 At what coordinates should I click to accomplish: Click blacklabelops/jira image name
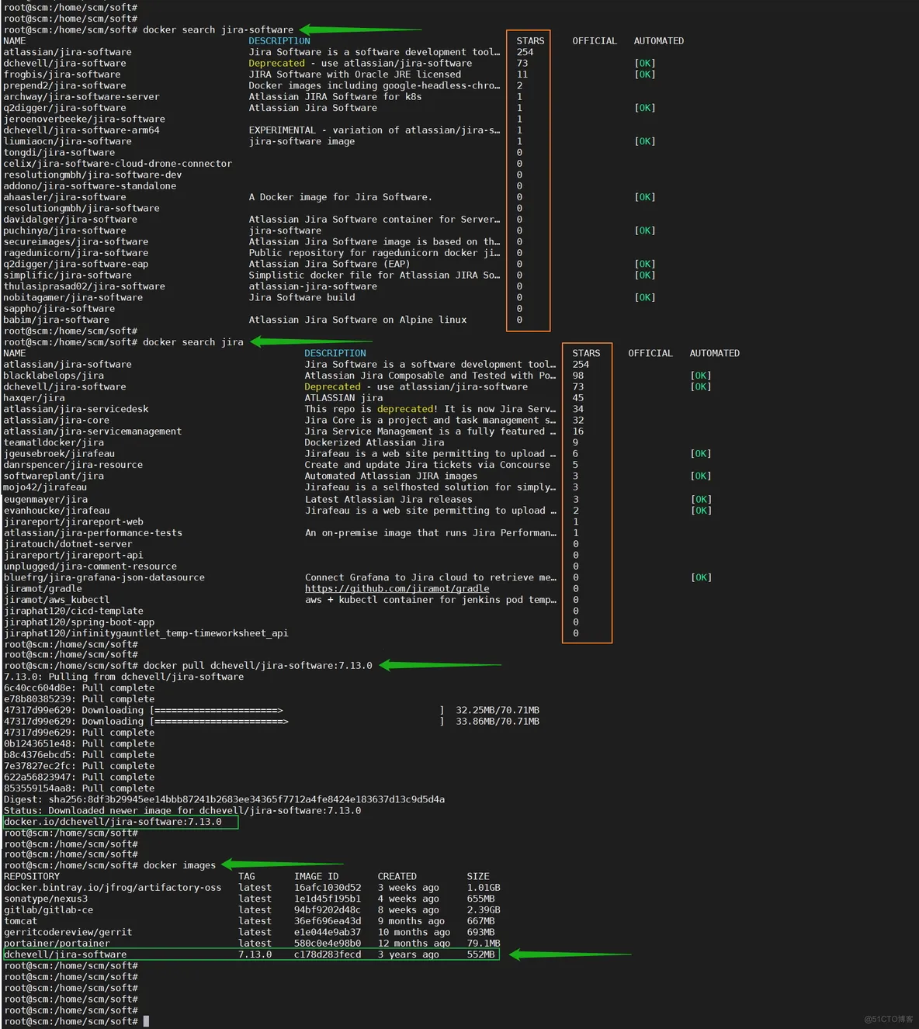point(54,376)
